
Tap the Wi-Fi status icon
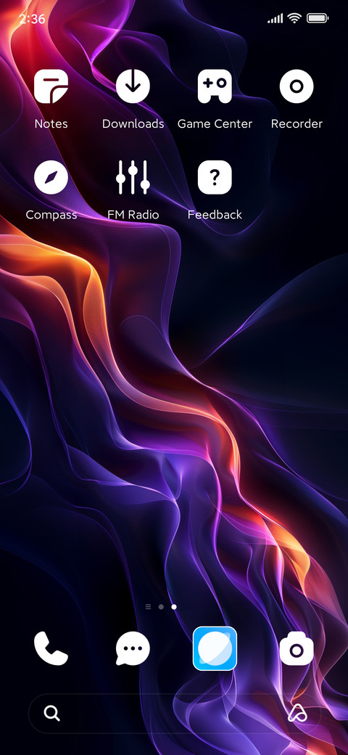(294, 18)
